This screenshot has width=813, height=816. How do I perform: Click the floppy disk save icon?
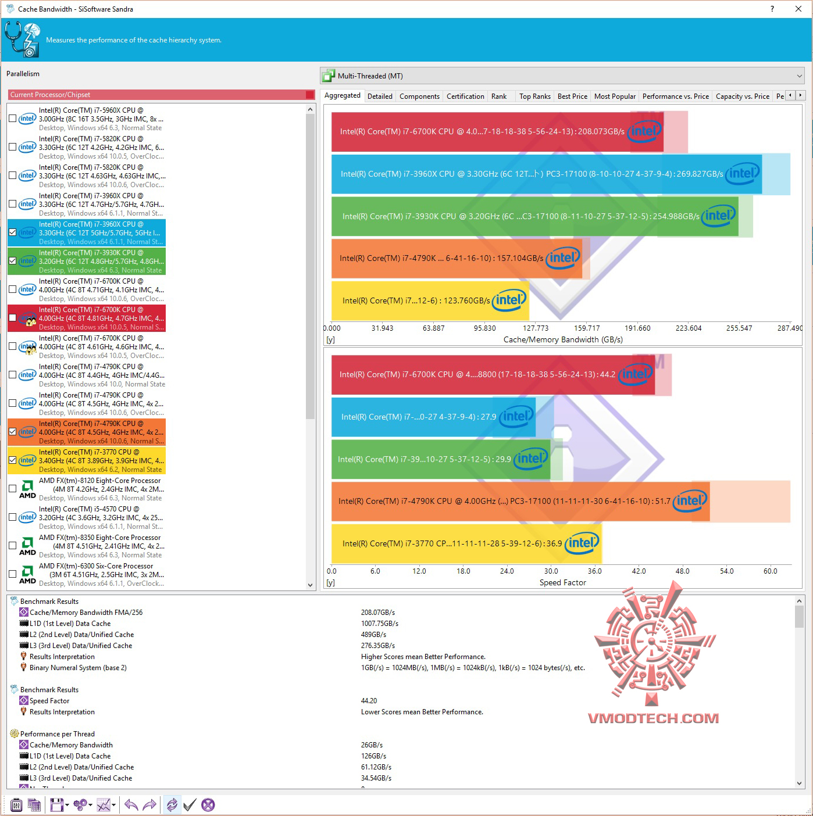56,805
